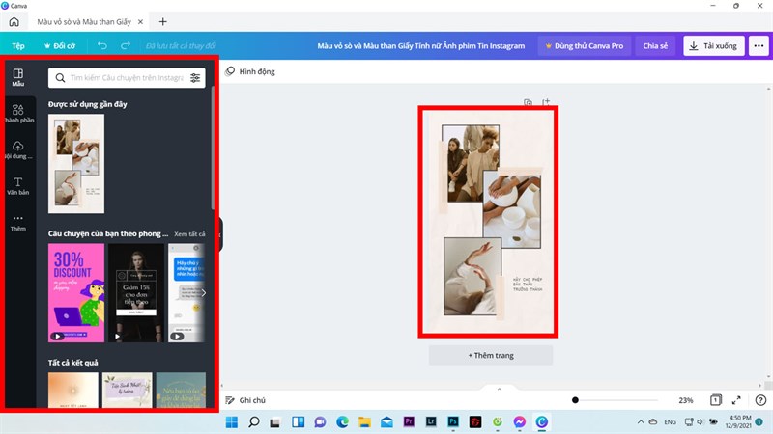
Task: Launch Microsoft Edge from taskbar
Action: click(x=342, y=421)
